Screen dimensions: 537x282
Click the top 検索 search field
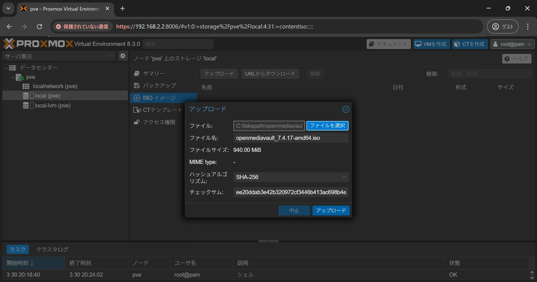point(178,44)
